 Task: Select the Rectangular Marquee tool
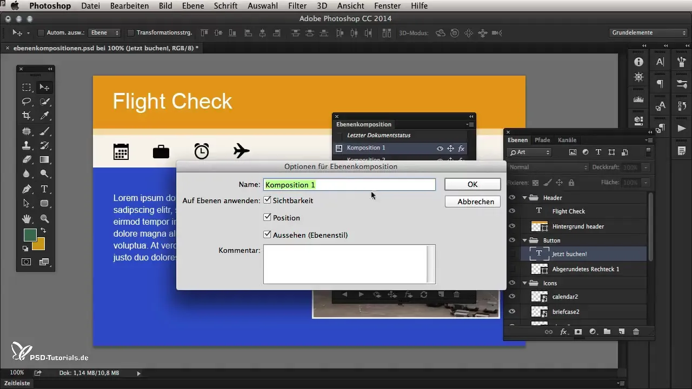coord(26,88)
